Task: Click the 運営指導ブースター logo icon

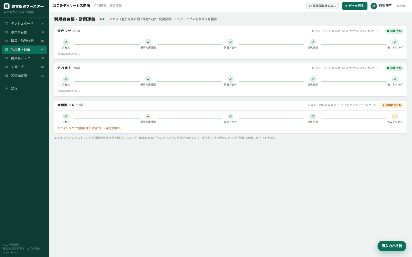Action: coord(6,6)
